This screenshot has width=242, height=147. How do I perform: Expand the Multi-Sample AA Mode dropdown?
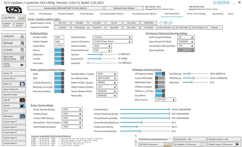[x=186, y=37]
